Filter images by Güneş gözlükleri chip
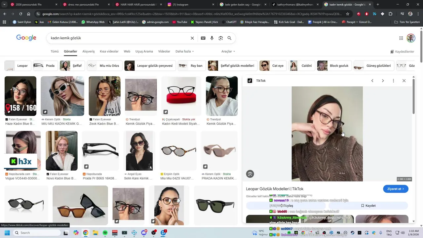Viewport: 423px width, 238px height. click(374, 66)
